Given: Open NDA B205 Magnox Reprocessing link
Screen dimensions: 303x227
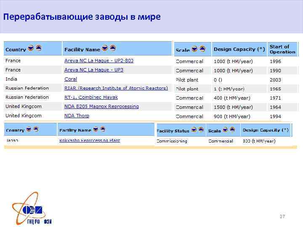Looking at the screenshot, I should [101, 106].
